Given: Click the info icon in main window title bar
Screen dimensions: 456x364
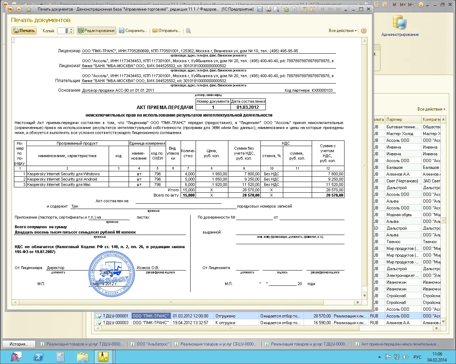Looking at the screenshot, I should click(x=421, y=5).
